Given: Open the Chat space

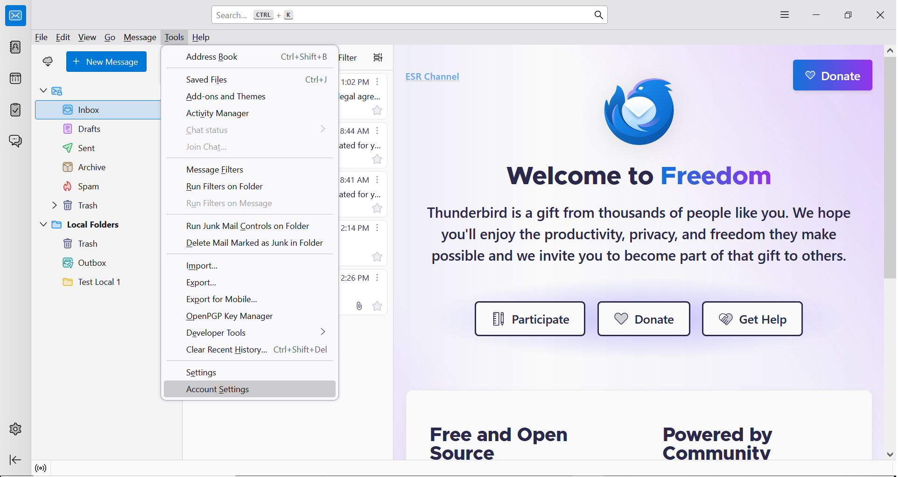Looking at the screenshot, I should point(15,141).
